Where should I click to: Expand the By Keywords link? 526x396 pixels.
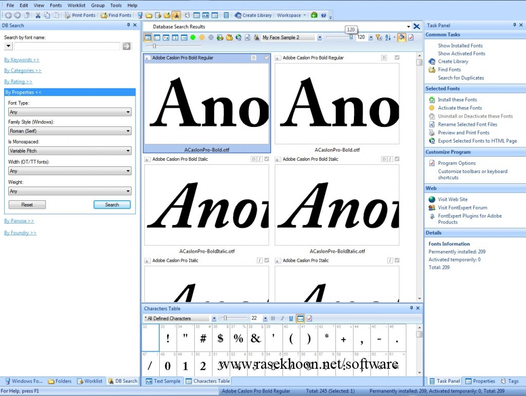[22, 60]
